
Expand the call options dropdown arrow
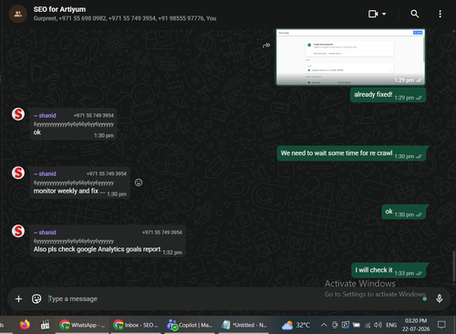click(x=384, y=14)
